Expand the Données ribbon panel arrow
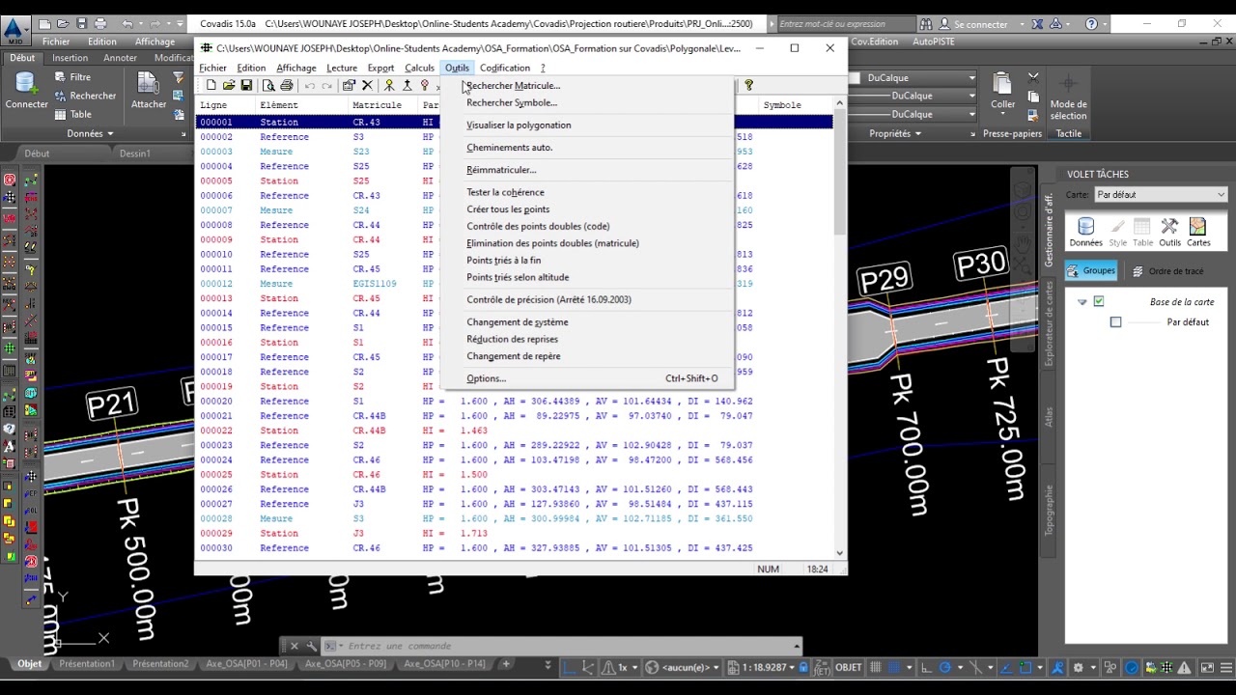1236x695 pixels. pos(110,134)
